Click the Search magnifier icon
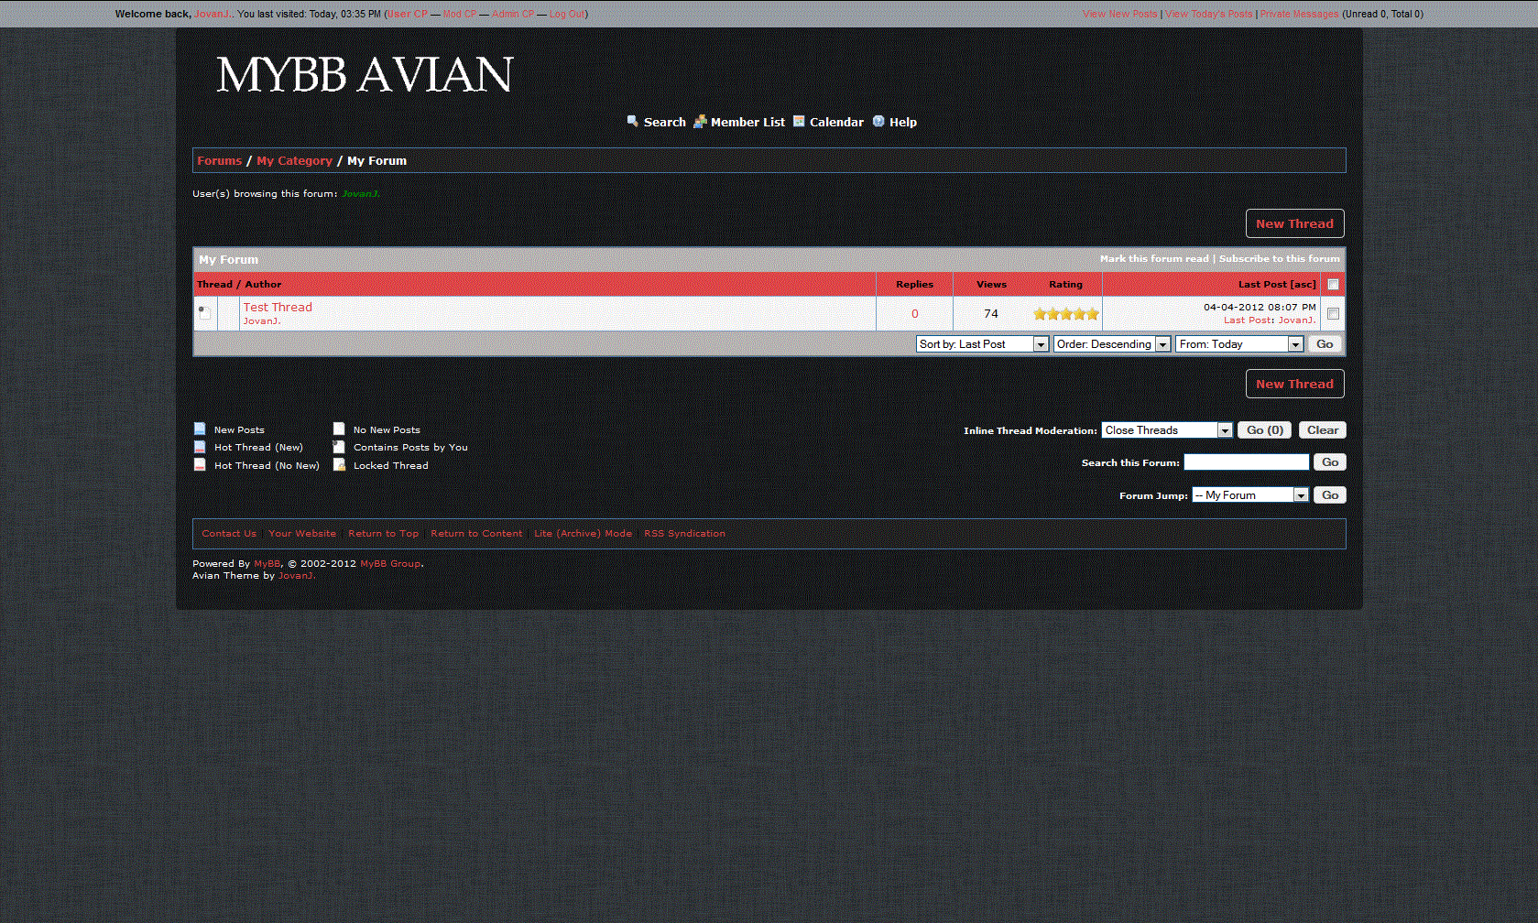The image size is (1538, 923). click(x=632, y=121)
